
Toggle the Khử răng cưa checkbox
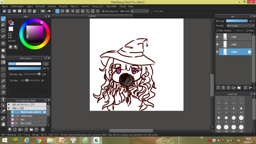(x=103, y=11)
